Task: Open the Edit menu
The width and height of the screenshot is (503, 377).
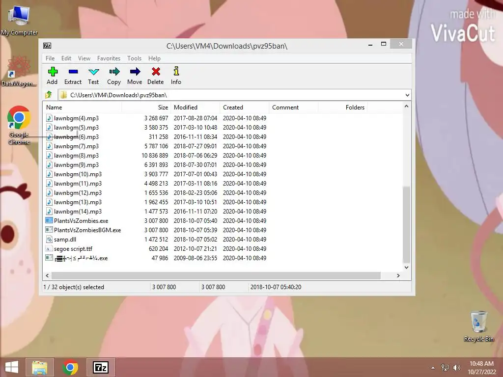Action: [x=66, y=58]
